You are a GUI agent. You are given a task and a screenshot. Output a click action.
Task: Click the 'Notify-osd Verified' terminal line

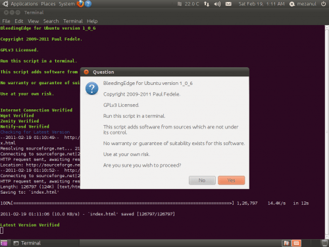25,126
